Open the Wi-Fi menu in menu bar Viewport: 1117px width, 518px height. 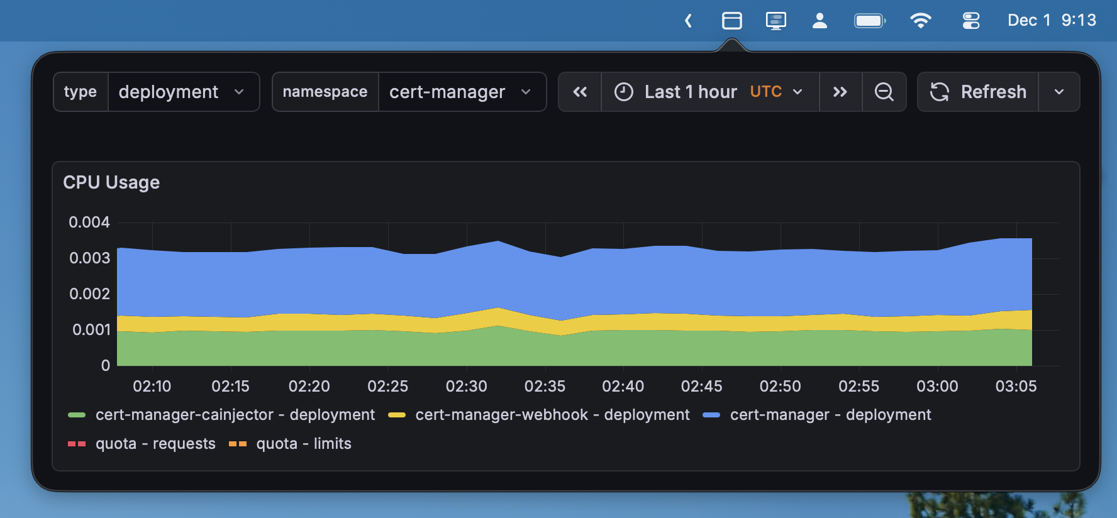pos(921,21)
